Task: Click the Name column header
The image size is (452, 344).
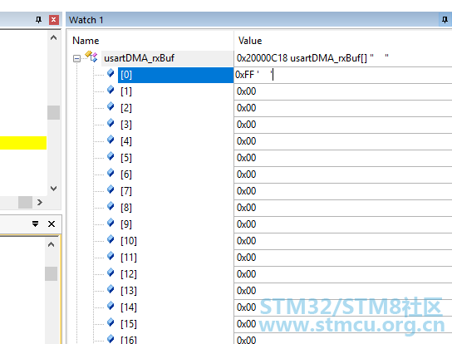Action: pyautogui.click(x=86, y=41)
